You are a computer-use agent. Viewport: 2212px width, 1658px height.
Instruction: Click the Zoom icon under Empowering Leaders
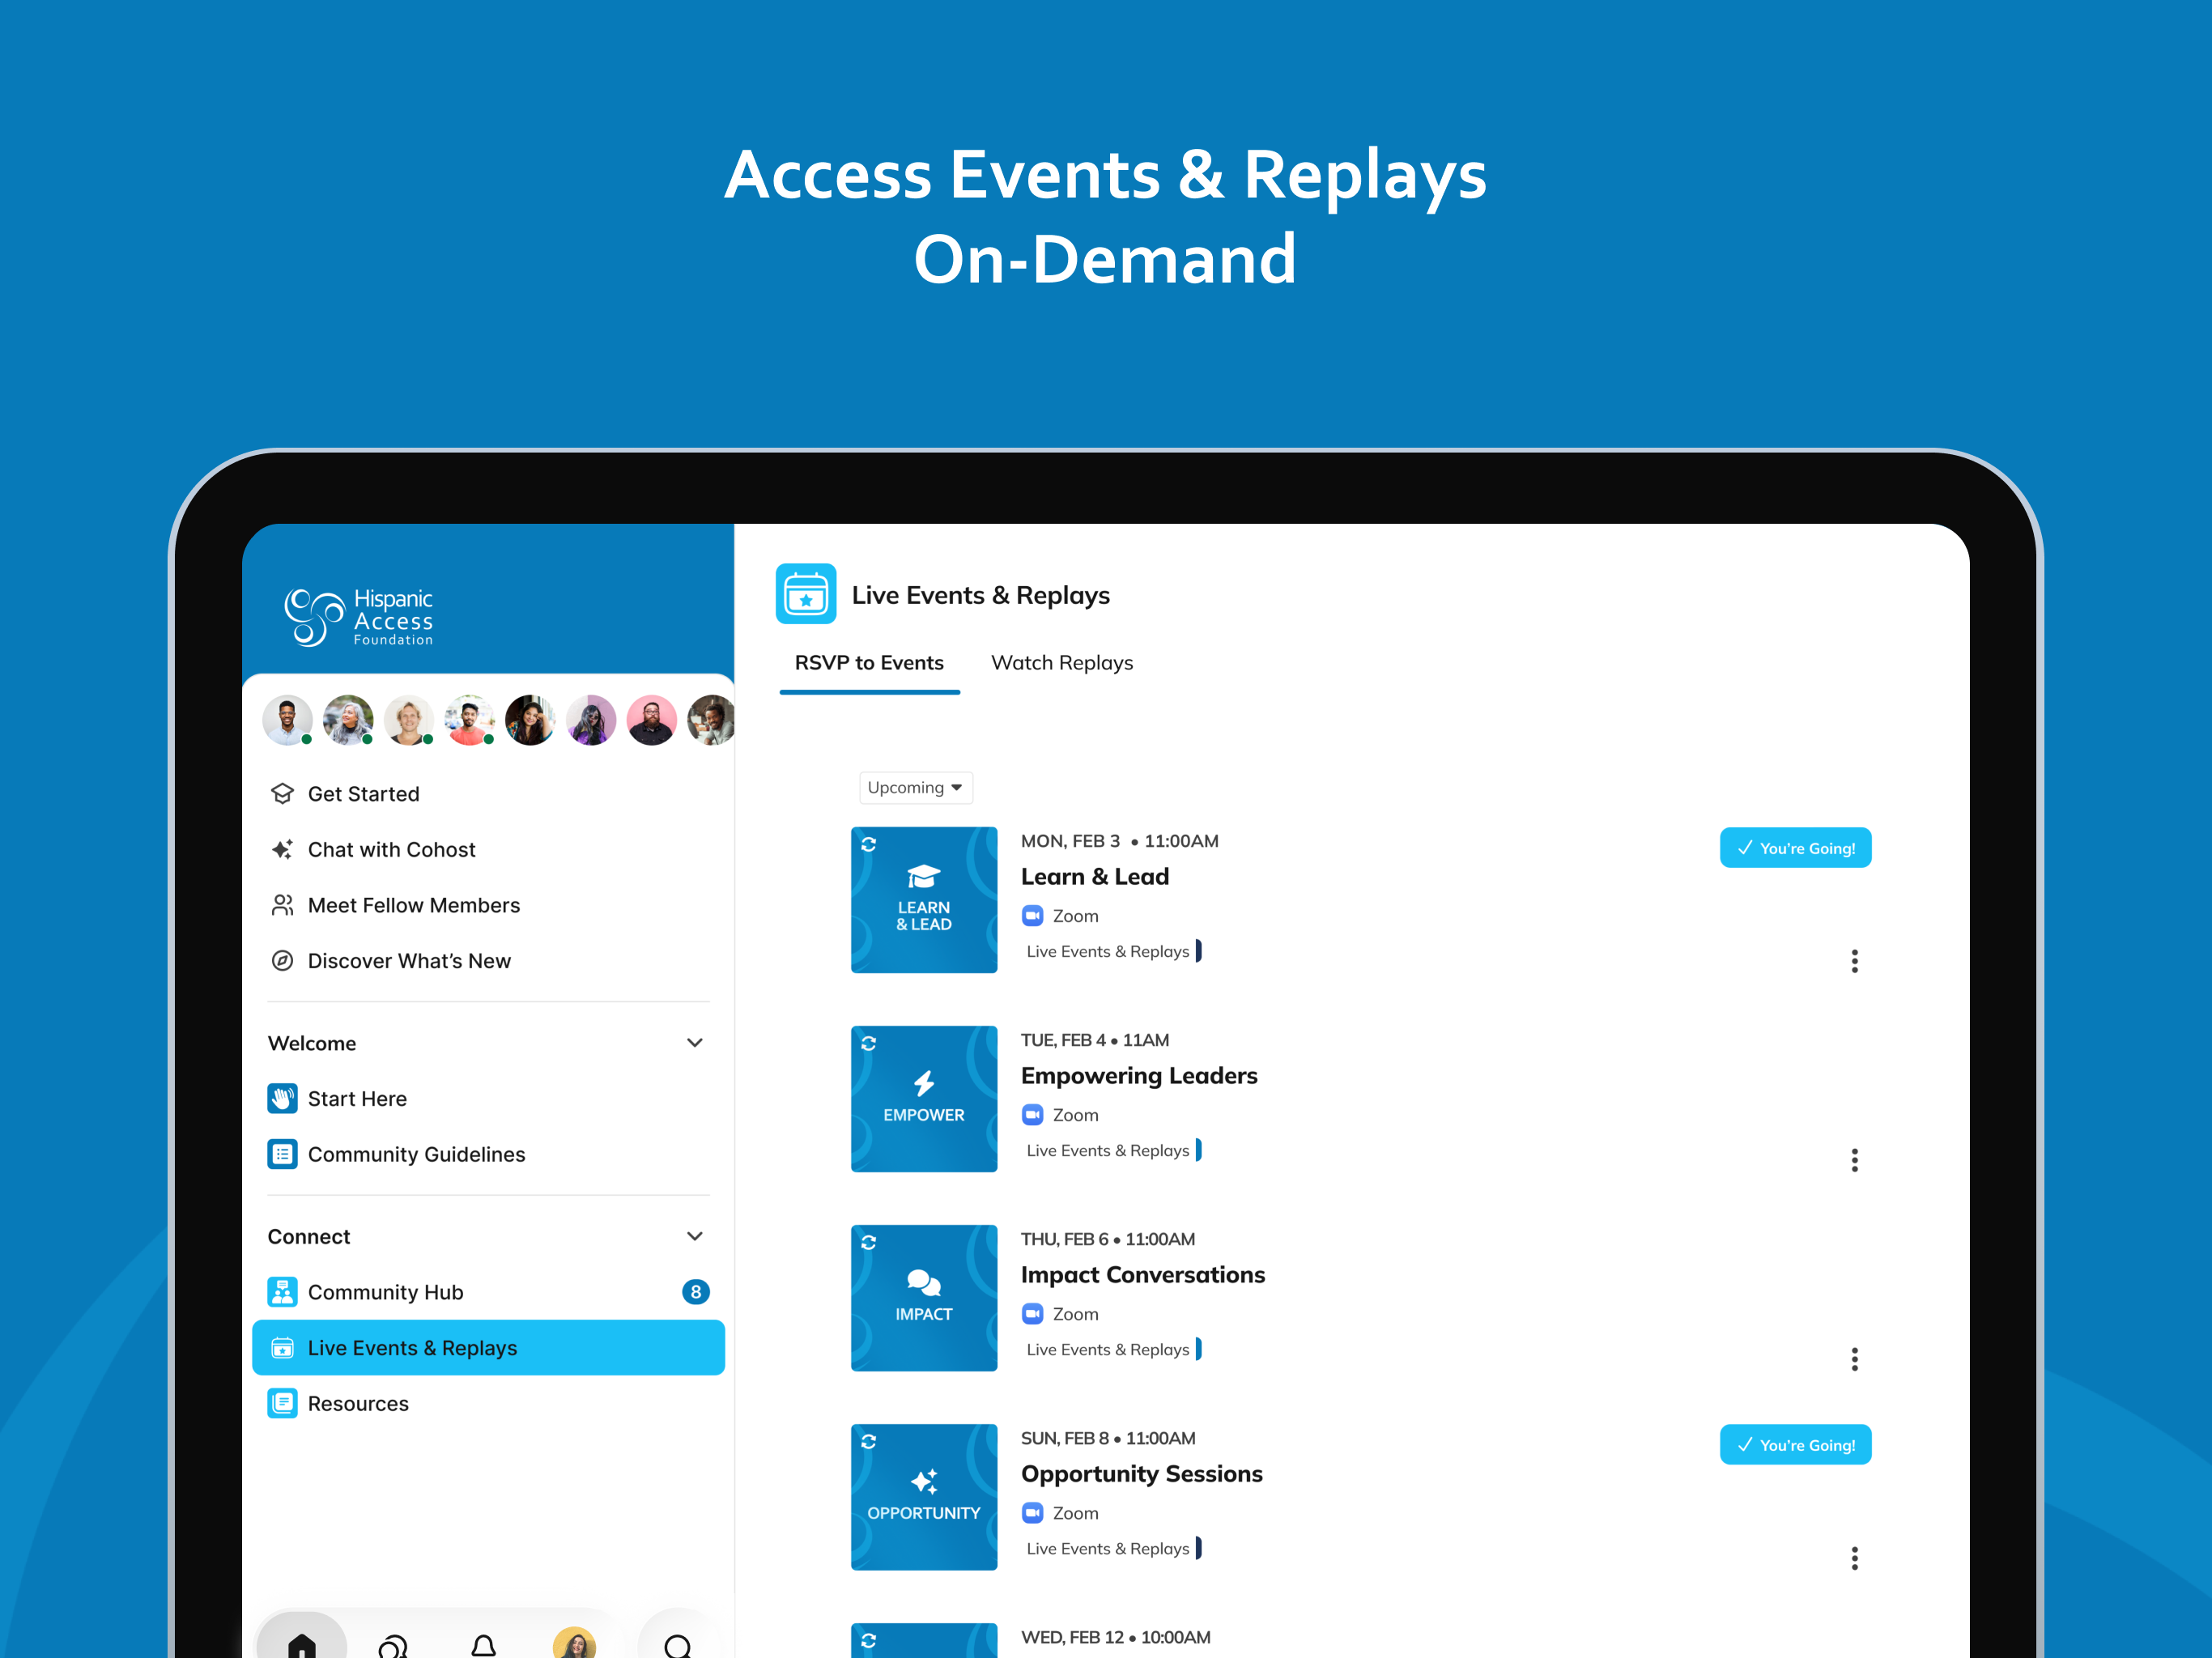click(x=1032, y=1115)
